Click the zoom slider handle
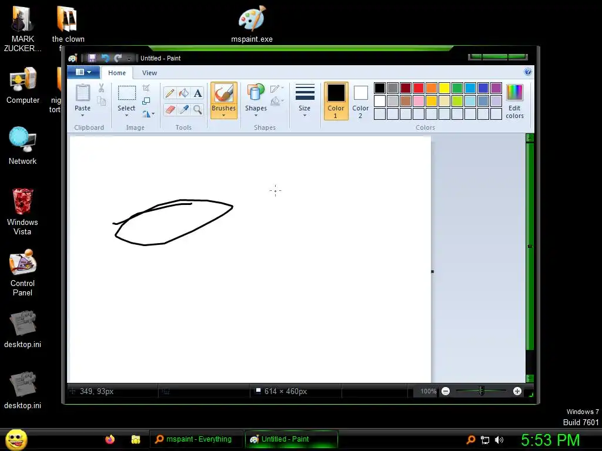Image resolution: width=602 pixels, height=451 pixels. point(481,391)
